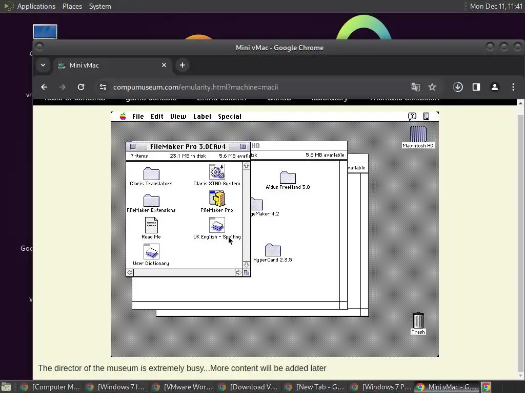Open the Label menu in Finder
This screenshot has width=525, height=393.
coord(202,116)
